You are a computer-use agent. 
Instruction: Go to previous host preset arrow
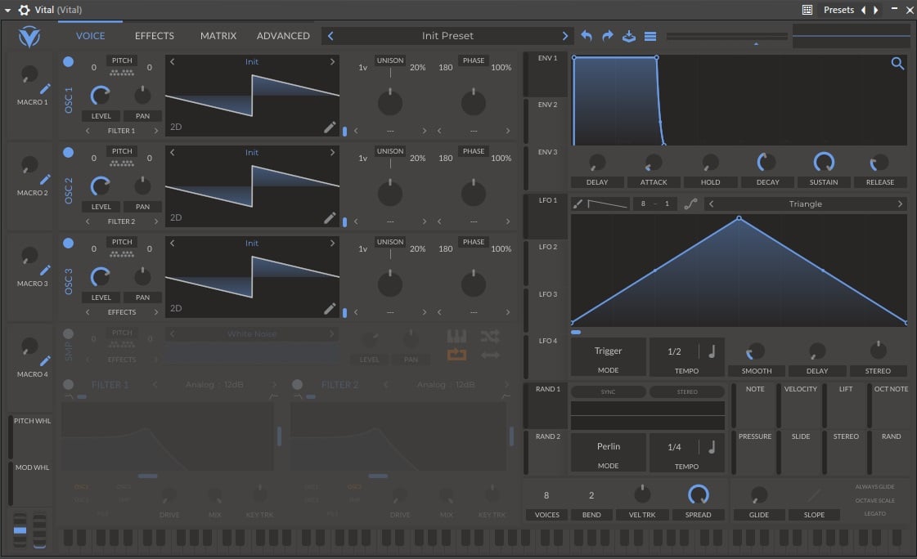(863, 10)
